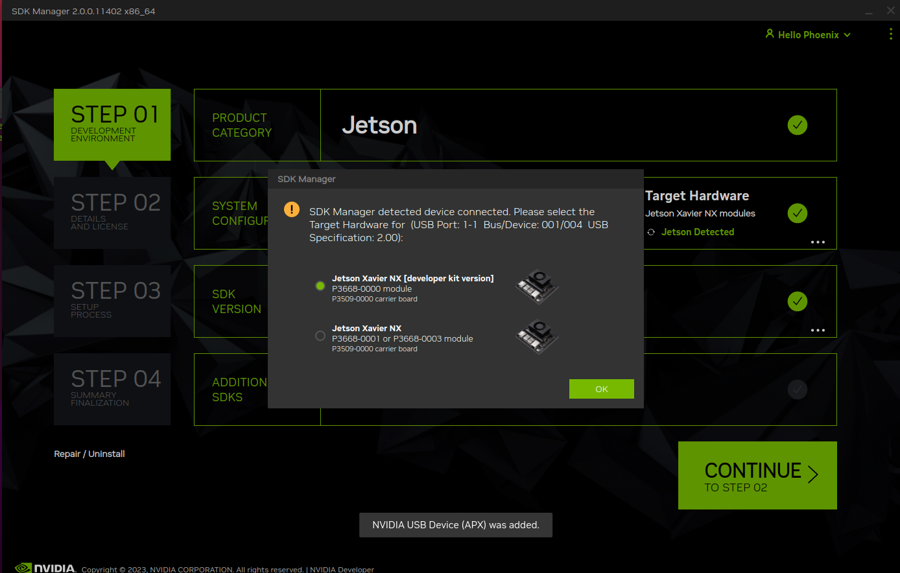Click the SDK Manager dialog title bar

pos(456,179)
